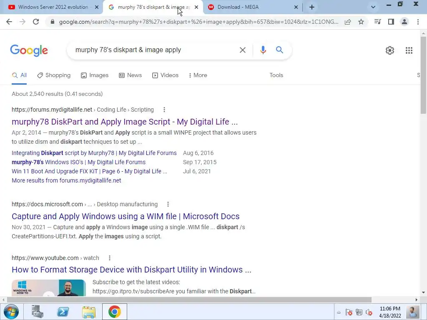
Task: Switch to News results
Action: (131, 75)
